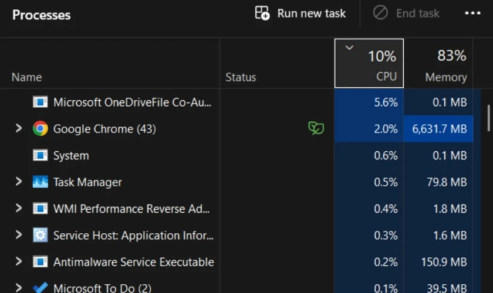
Task: Click the green efficiency mode leaf icon
Action: coord(316,128)
